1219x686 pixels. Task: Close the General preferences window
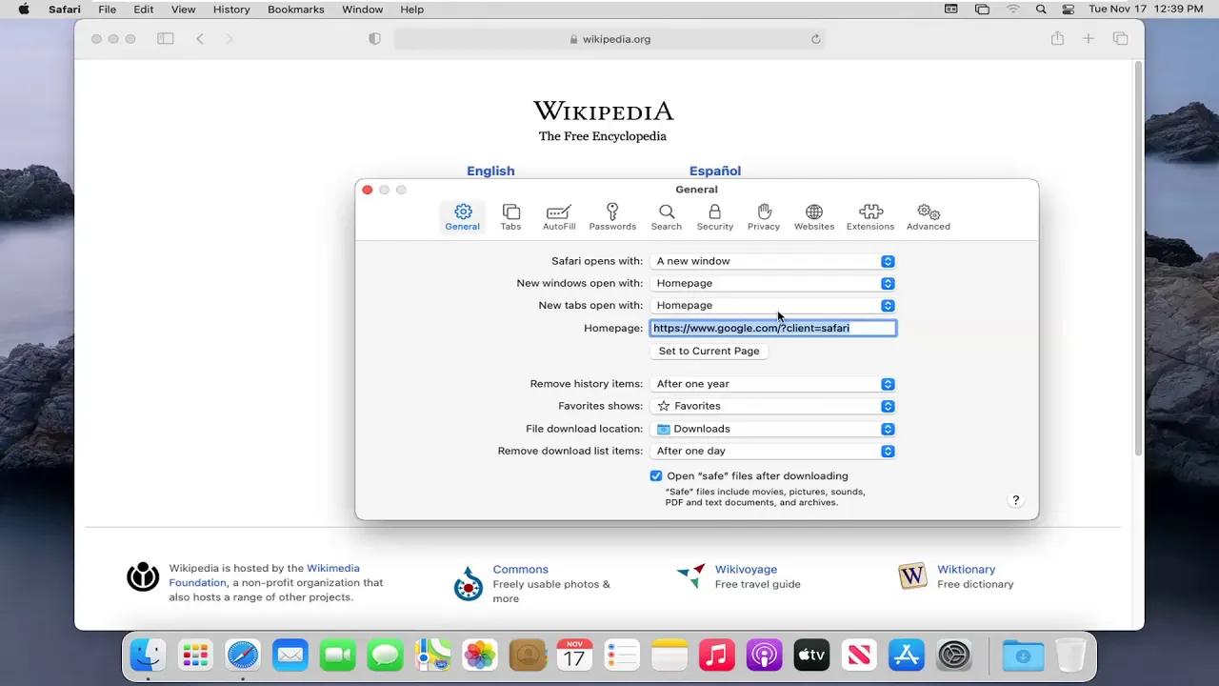(368, 190)
